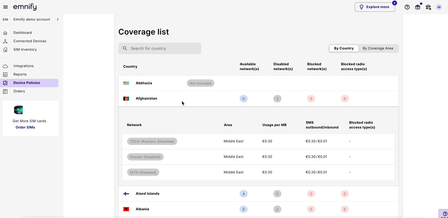Screen dimensions: 448x218
Task: Click the emnify logo
Action: coord(25,7)
